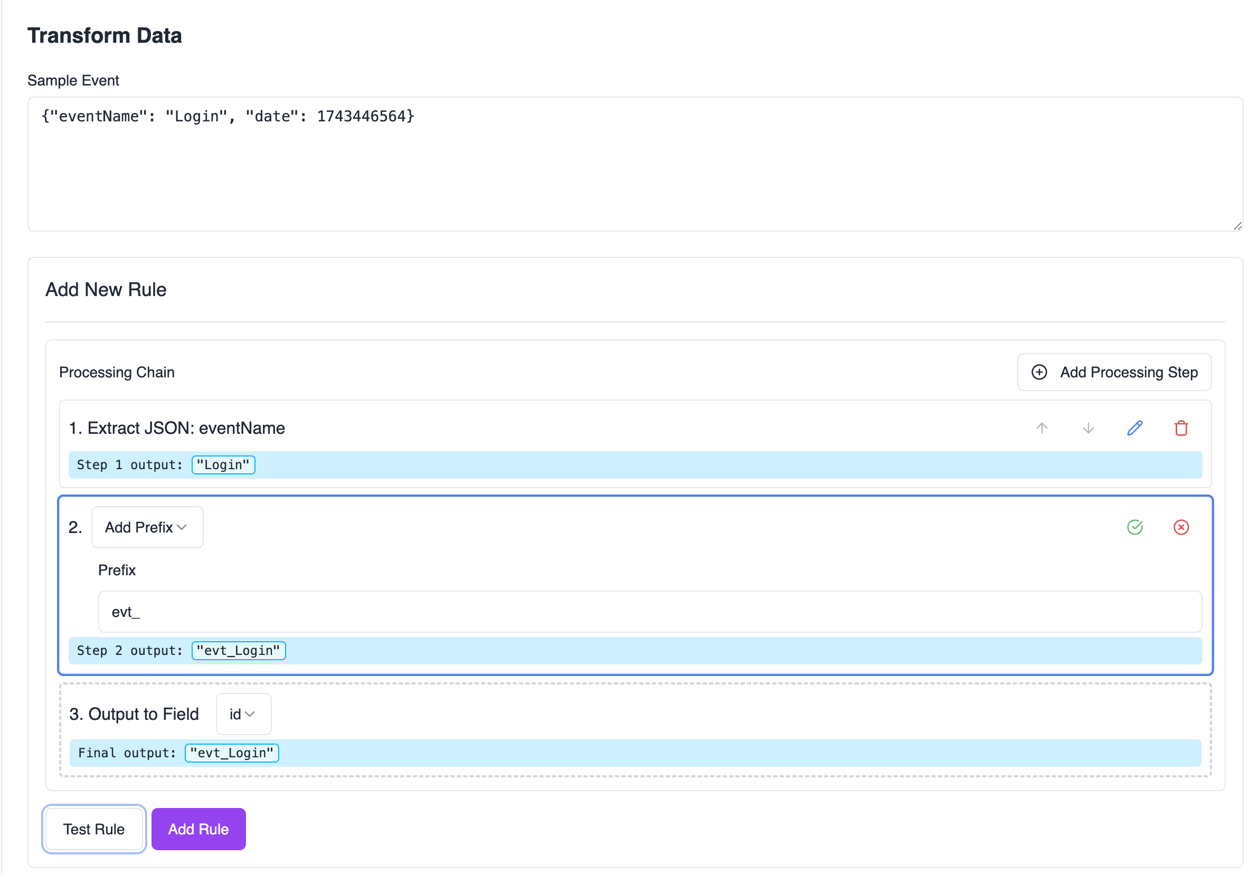Open the Add Prefix operation dropdown
The image size is (1250, 875).
[x=147, y=527]
